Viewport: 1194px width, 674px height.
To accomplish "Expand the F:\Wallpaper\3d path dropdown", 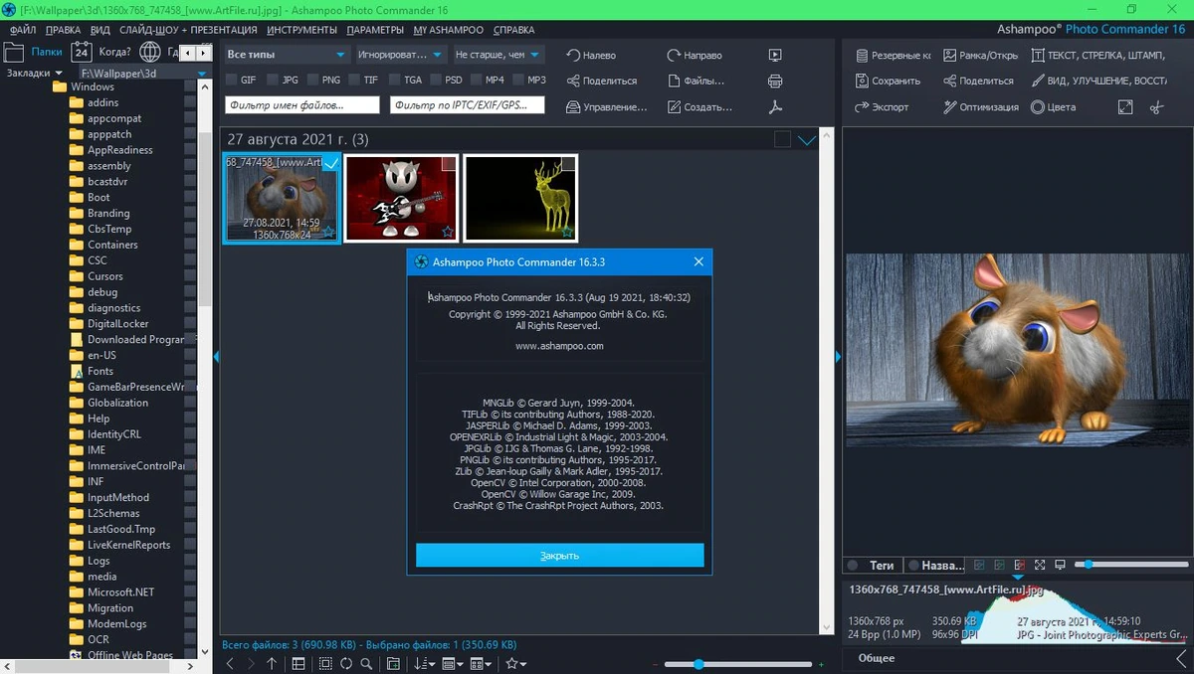I will coord(203,74).
